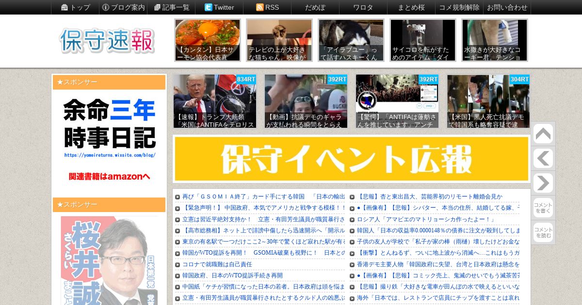Open the 関連書籍はamazonへ link

(x=110, y=176)
